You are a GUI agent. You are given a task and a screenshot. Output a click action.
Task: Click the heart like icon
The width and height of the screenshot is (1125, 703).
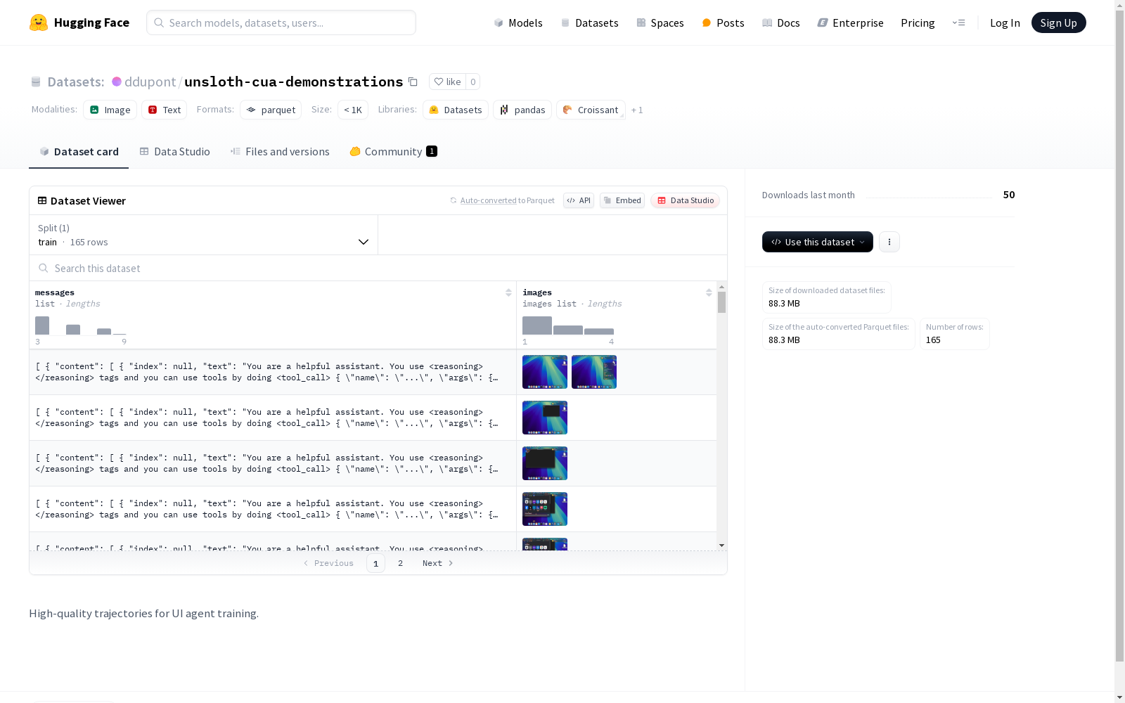(439, 82)
